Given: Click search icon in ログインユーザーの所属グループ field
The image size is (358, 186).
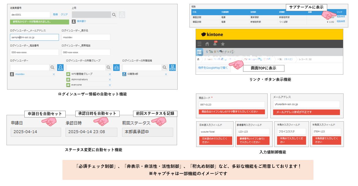Looking at the screenshot, I should pyautogui.click(x=109, y=67).
